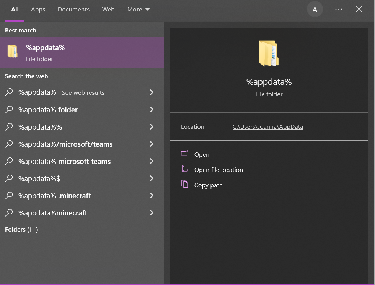Open the C:\Users\Joanna\AppData location link
Image resolution: width=375 pixels, height=285 pixels.
click(267, 127)
